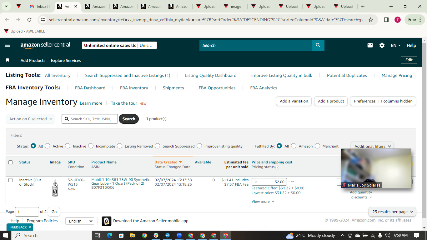This screenshot has width=427, height=240.
Task: Open Search Suppressed and Inactive Listings
Action: pyautogui.click(x=128, y=75)
